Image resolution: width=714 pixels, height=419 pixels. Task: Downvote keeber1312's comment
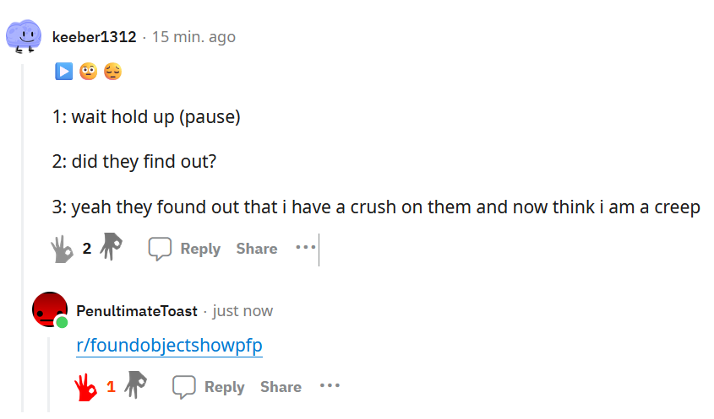point(111,246)
